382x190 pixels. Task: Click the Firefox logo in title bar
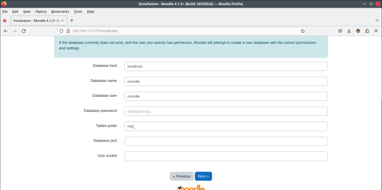[4, 4]
